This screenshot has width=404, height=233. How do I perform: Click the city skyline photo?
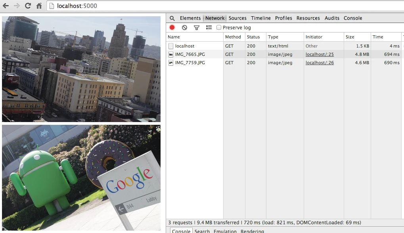pos(81,69)
